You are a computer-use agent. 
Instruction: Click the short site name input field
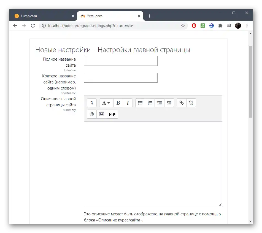click(x=121, y=78)
